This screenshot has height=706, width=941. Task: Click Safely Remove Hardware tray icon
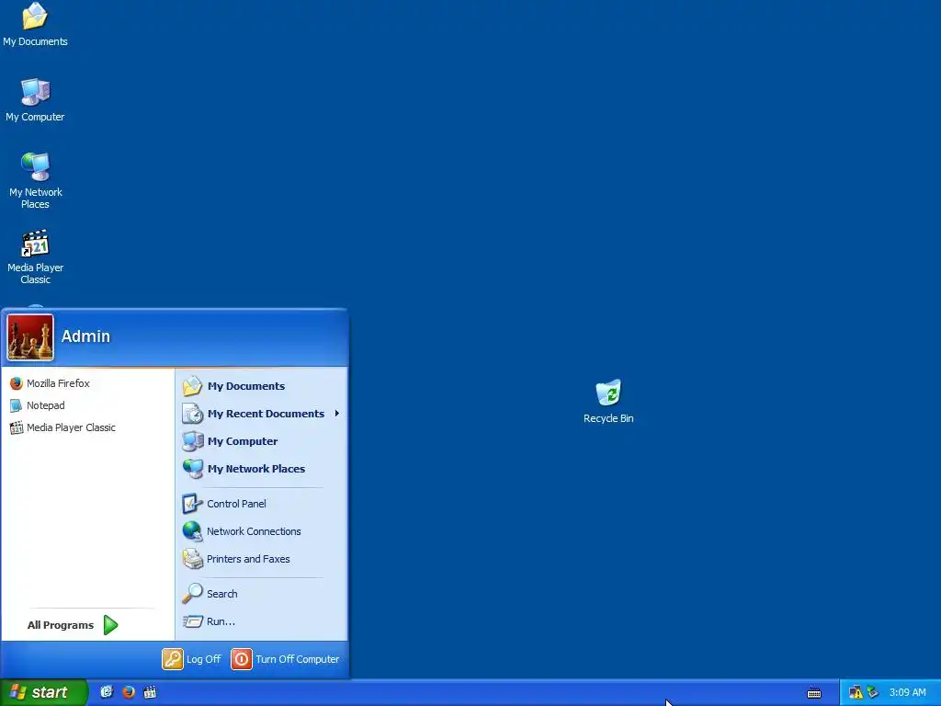tap(873, 693)
